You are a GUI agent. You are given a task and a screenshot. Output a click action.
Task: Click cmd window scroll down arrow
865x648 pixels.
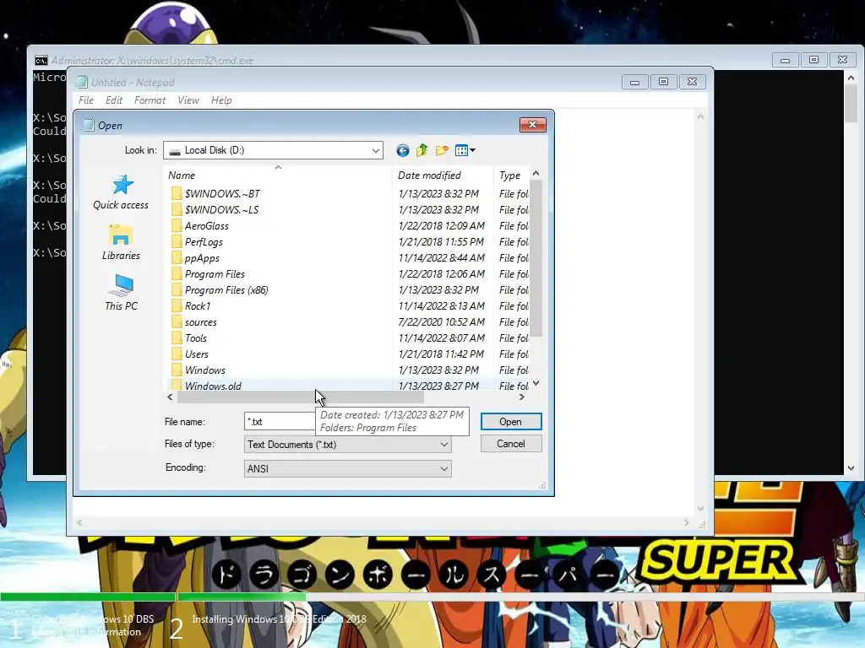tap(851, 467)
